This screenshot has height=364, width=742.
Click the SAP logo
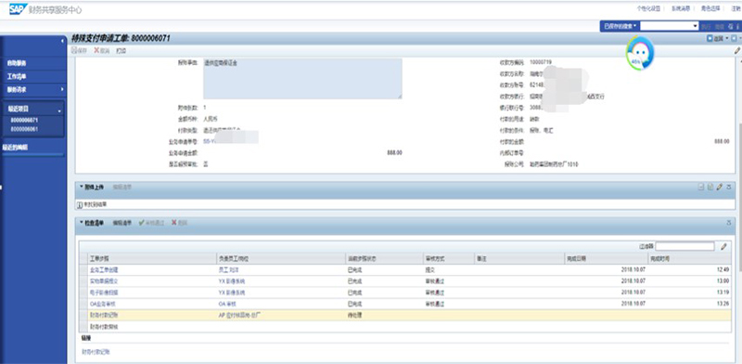tap(18, 9)
